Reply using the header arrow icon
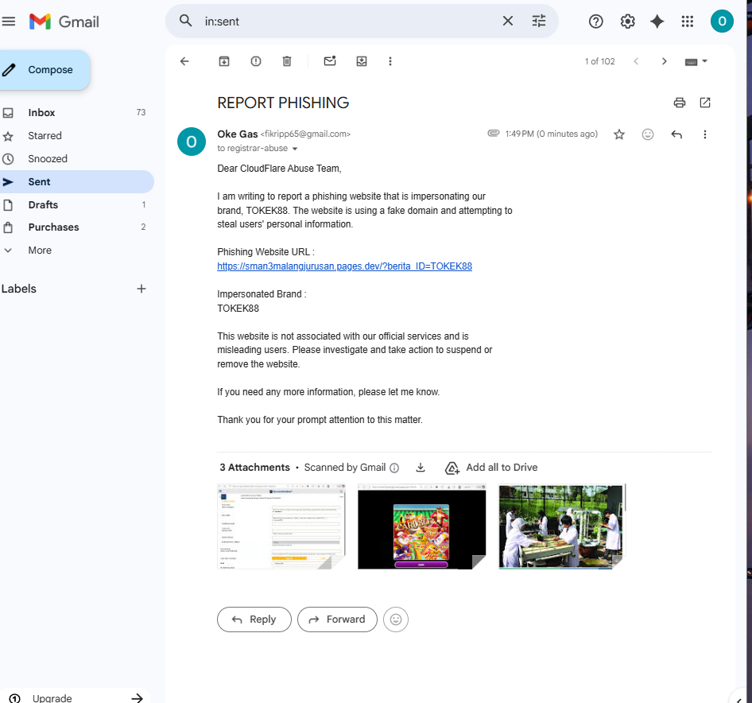The width and height of the screenshot is (752, 703). (676, 134)
